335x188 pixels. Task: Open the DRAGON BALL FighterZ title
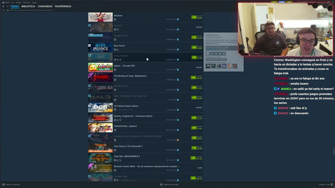pos(125,126)
